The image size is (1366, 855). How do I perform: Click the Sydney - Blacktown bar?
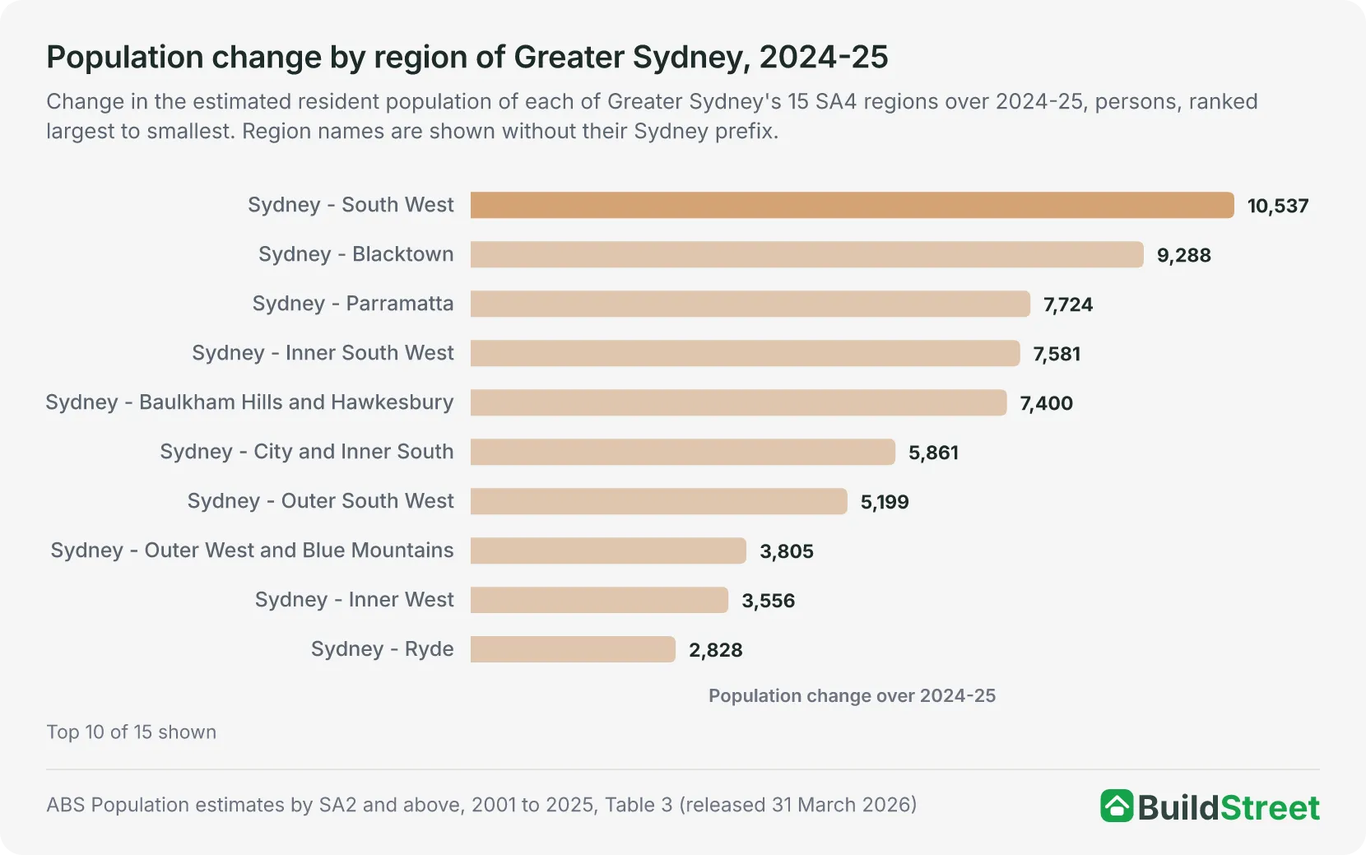click(807, 254)
